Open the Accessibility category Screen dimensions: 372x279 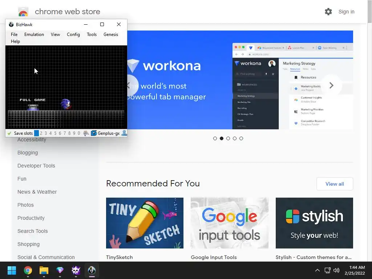(32, 140)
